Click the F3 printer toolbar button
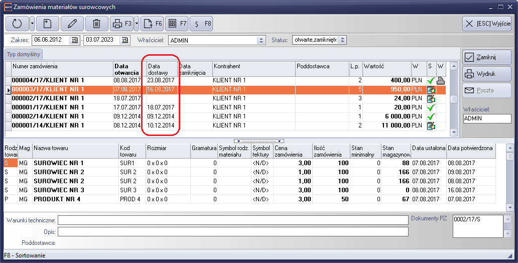This screenshot has width=518, height=263. point(121,24)
